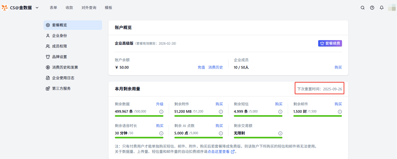Click the search icon in top bar
397x159 pixels.
(363, 8)
